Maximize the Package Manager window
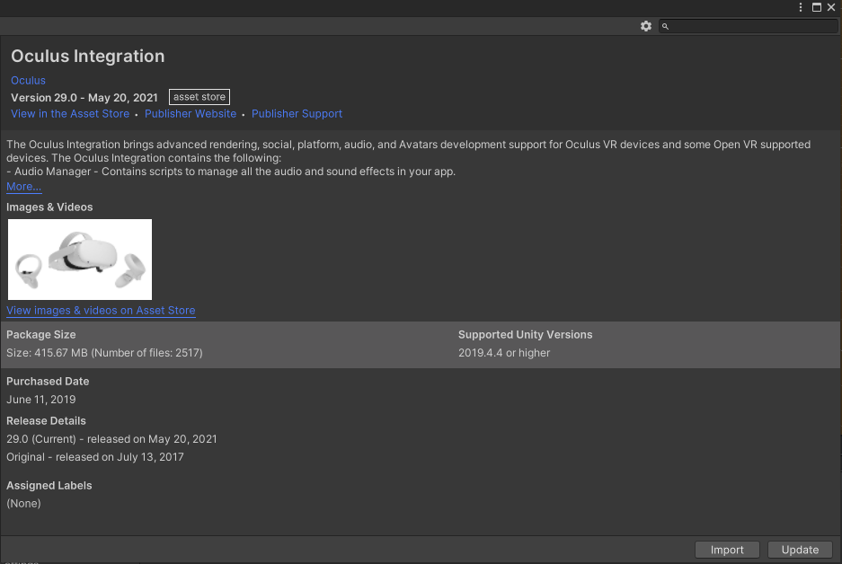The image size is (842, 564). pos(817,7)
